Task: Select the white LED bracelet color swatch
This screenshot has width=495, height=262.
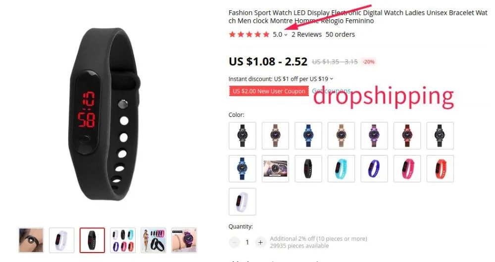Action: (x=243, y=202)
